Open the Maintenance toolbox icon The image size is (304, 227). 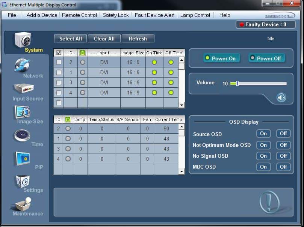(23, 204)
